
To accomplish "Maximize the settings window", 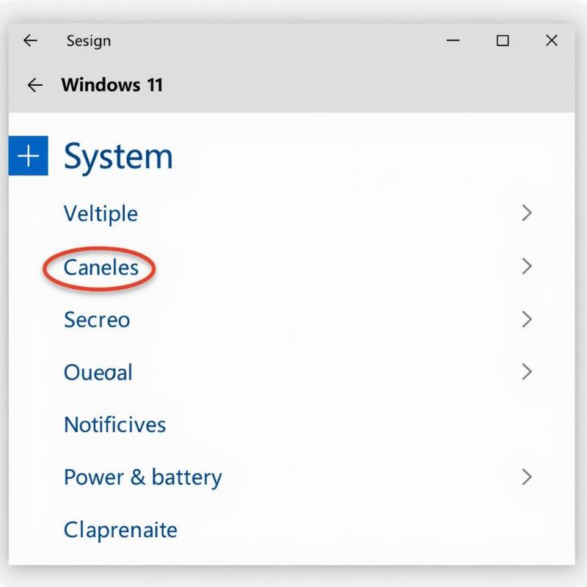I will tap(503, 41).
